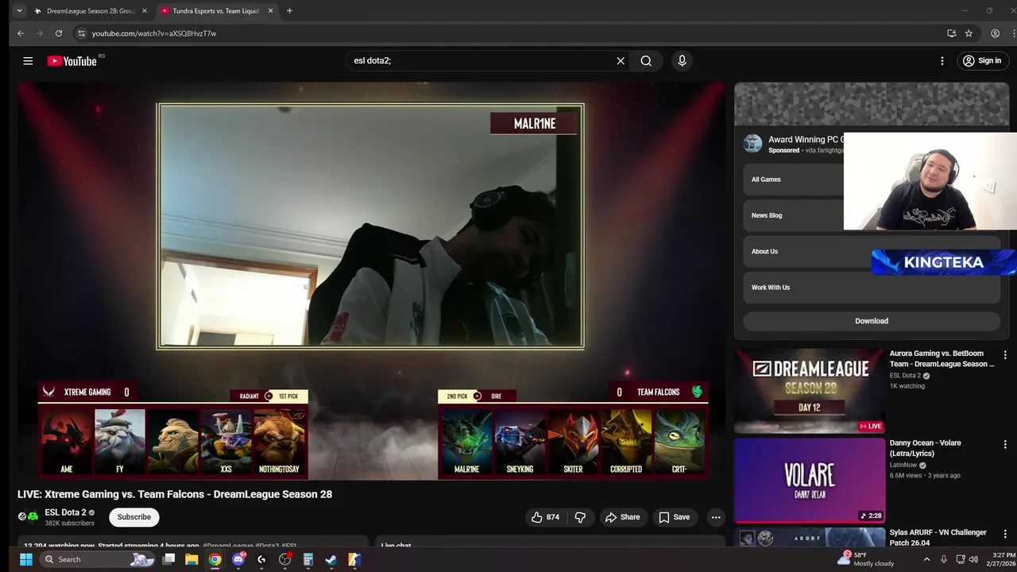Share this video

coord(622,517)
